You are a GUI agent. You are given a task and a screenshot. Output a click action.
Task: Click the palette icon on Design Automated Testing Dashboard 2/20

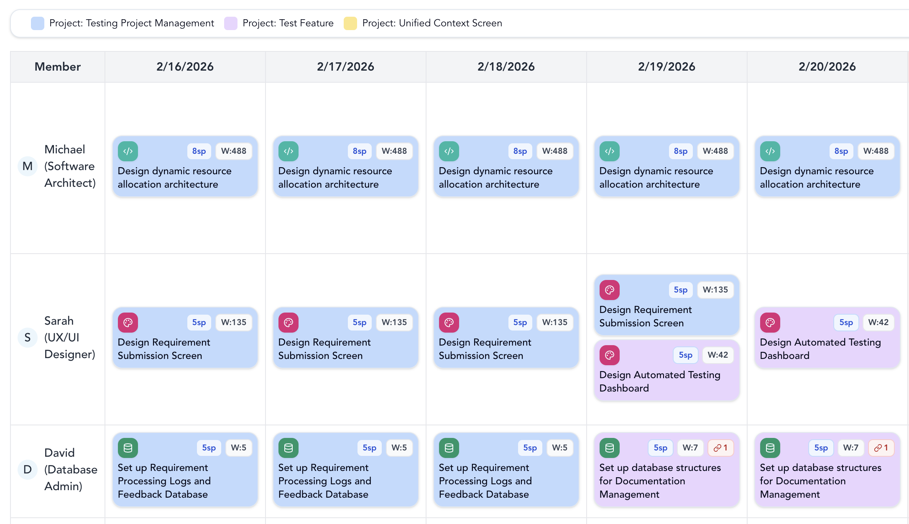[x=770, y=322]
